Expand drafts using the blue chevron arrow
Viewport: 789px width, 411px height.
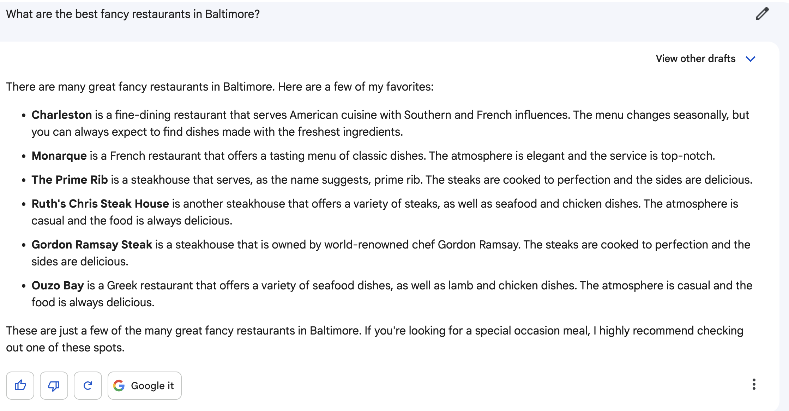(x=751, y=59)
